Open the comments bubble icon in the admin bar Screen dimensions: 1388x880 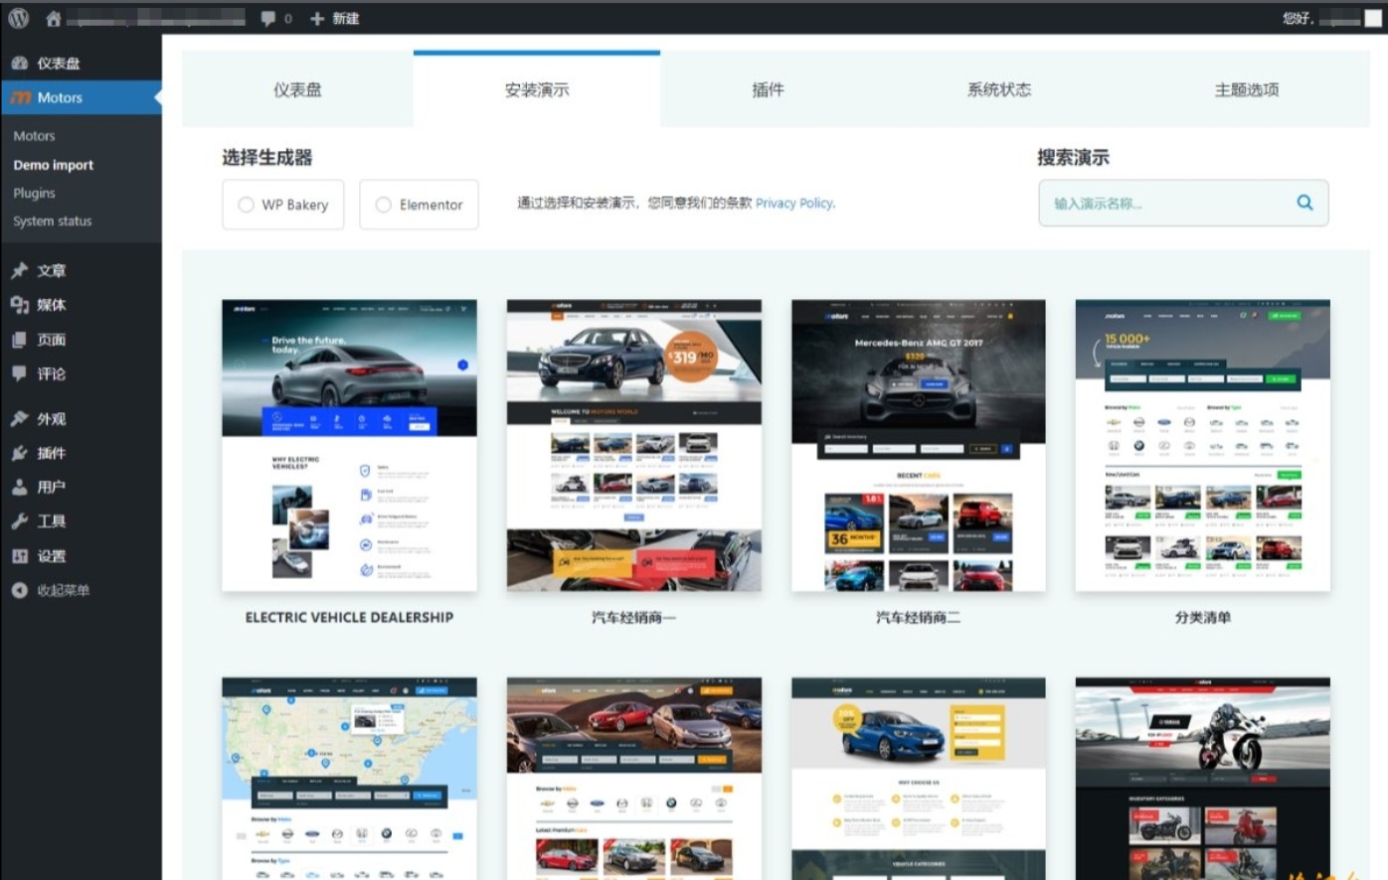pos(268,18)
